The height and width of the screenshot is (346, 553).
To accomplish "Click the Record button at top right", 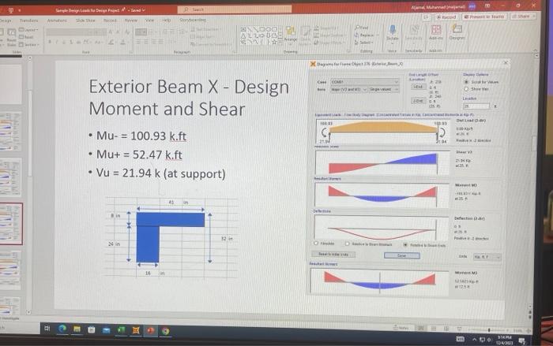I will pos(446,17).
